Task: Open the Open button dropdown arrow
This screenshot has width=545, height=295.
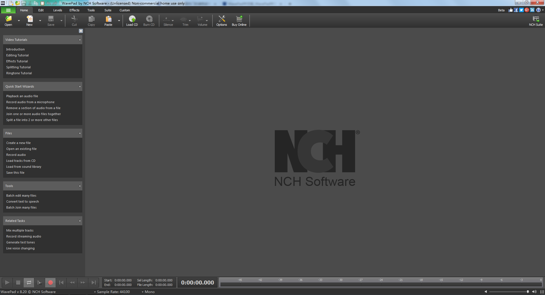Action: (x=19, y=21)
